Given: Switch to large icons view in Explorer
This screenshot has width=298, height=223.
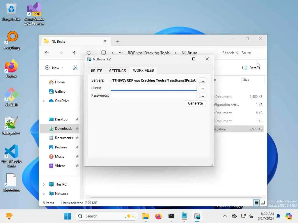Looking at the screenshot, I should pyautogui.click(x=263, y=203).
